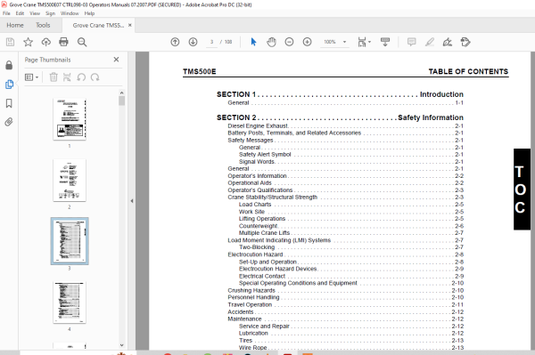Zoom out with minus icon
The image size is (535, 355).
tap(289, 42)
